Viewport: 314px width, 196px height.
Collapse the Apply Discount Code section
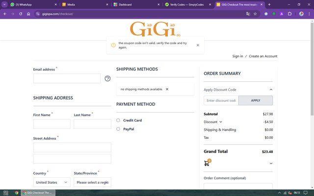271,90
